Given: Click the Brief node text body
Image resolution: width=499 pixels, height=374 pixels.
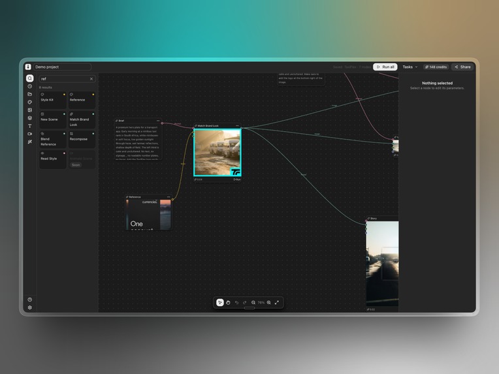Looking at the screenshot, I should pos(137,143).
